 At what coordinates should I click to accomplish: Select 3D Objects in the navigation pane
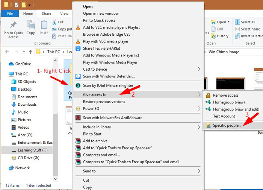(27, 82)
